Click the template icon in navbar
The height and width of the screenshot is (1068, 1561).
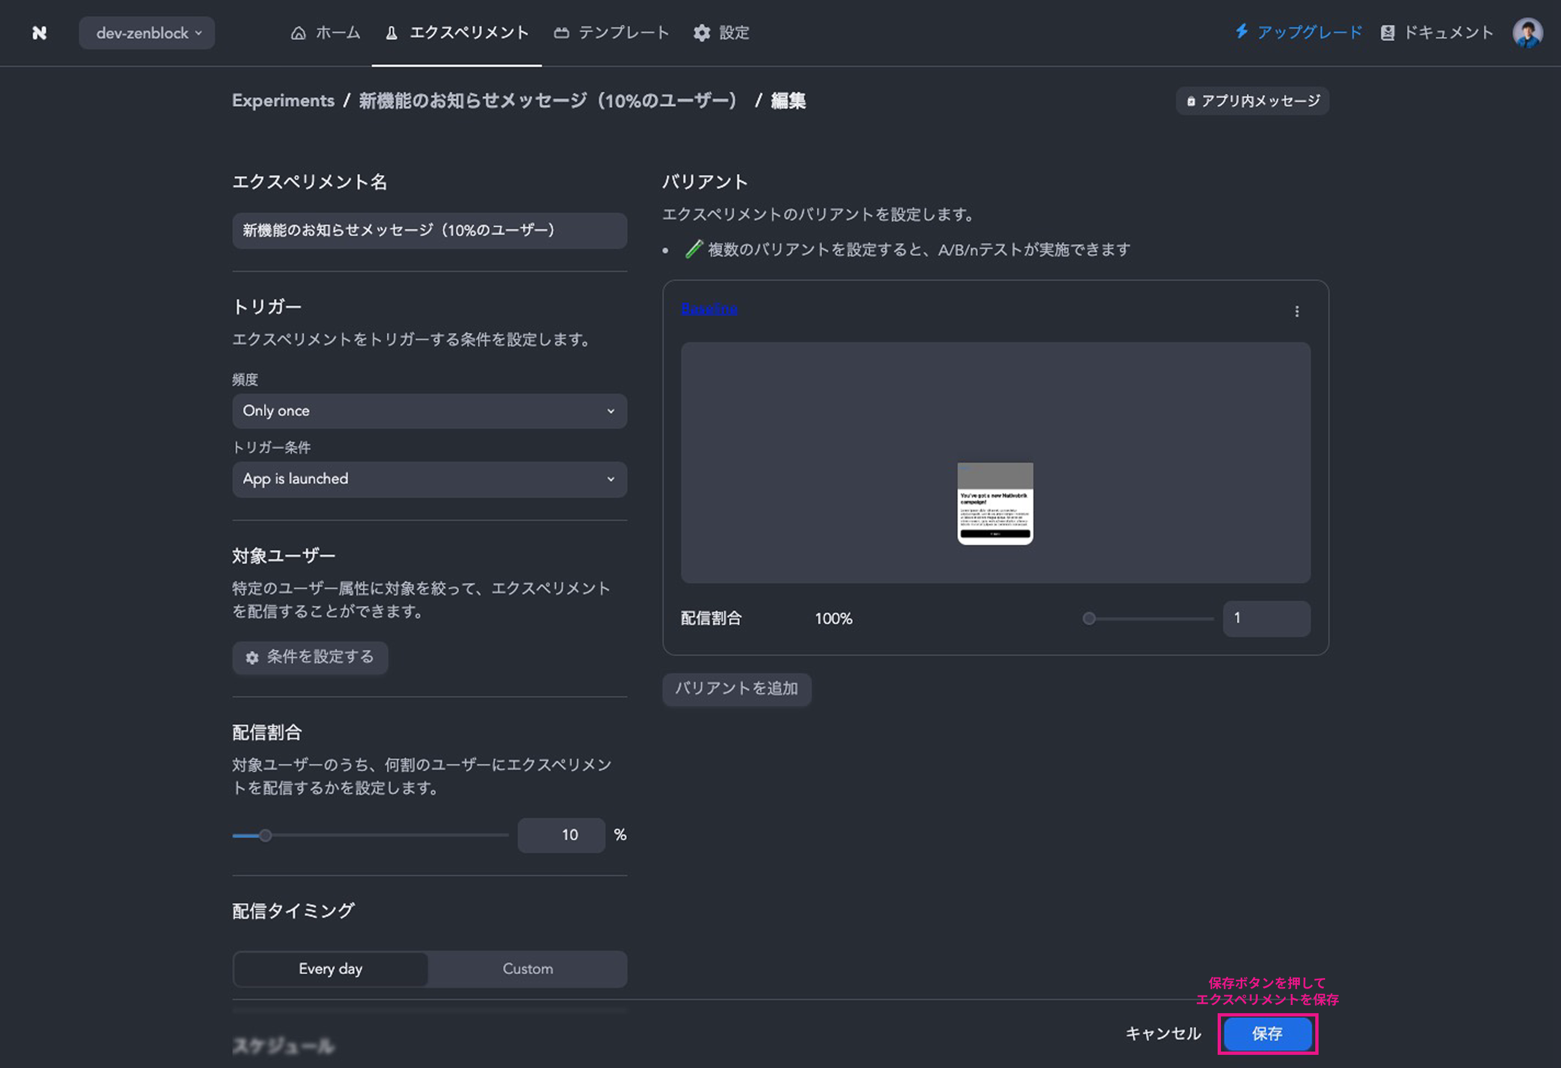pos(561,33)
